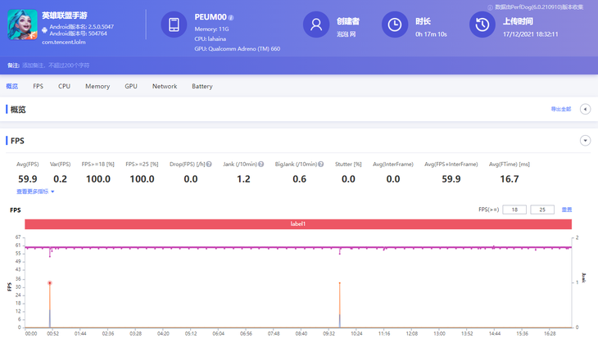Click the Avg(FPS+InterFrame) value 59.9
The image size is (598, 338).
coord(451,179)
